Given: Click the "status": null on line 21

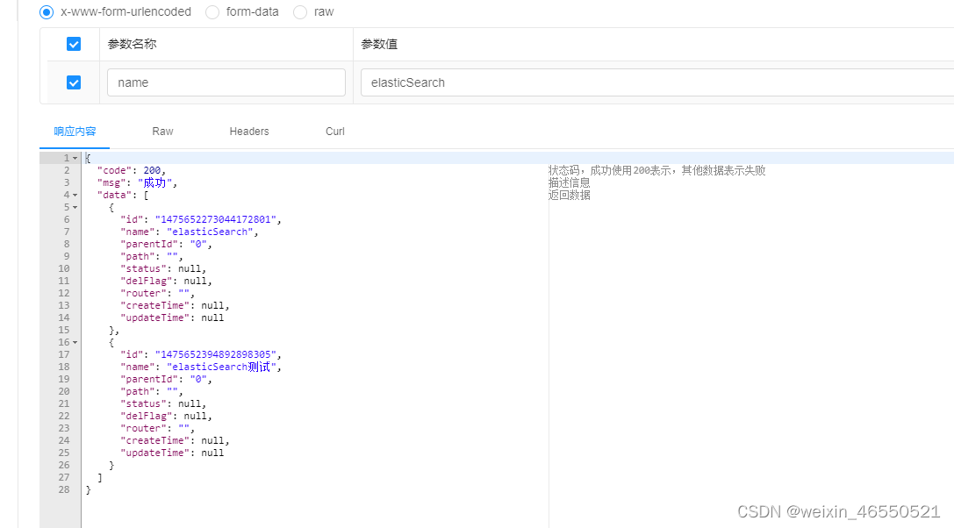Looking at the screenshot, I should (x=163, y=404).
